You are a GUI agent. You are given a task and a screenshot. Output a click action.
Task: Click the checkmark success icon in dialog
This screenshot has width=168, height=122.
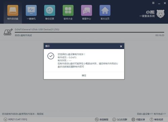pyautogui.click(x=51, y=56)
